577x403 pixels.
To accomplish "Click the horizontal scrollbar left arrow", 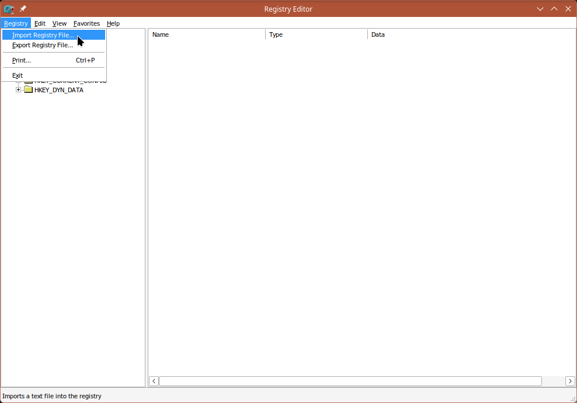I will coord(154,381).
